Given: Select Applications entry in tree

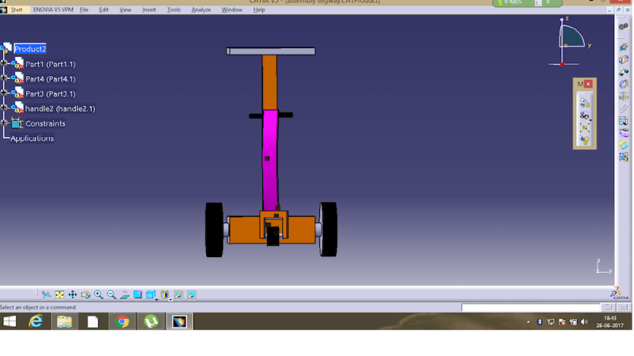Looking at the screenshot, I should point(32,138).
